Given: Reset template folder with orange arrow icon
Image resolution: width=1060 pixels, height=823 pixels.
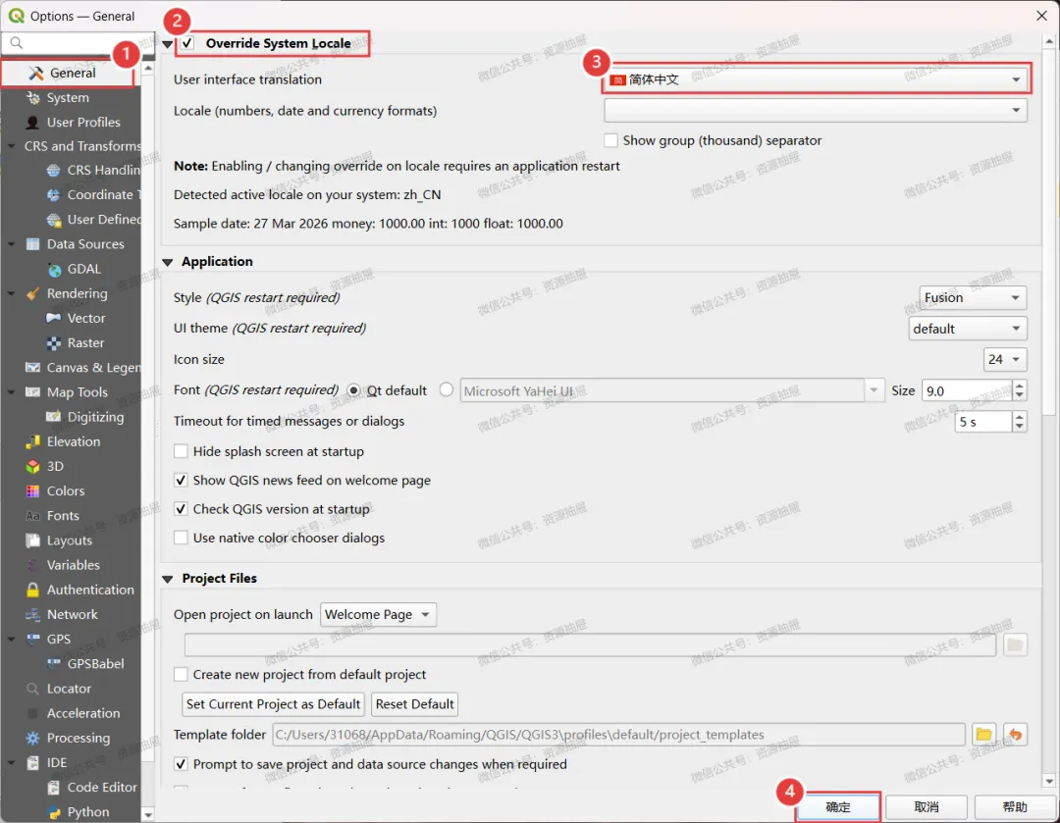Looking at the screenshot, I should 1016,735.
